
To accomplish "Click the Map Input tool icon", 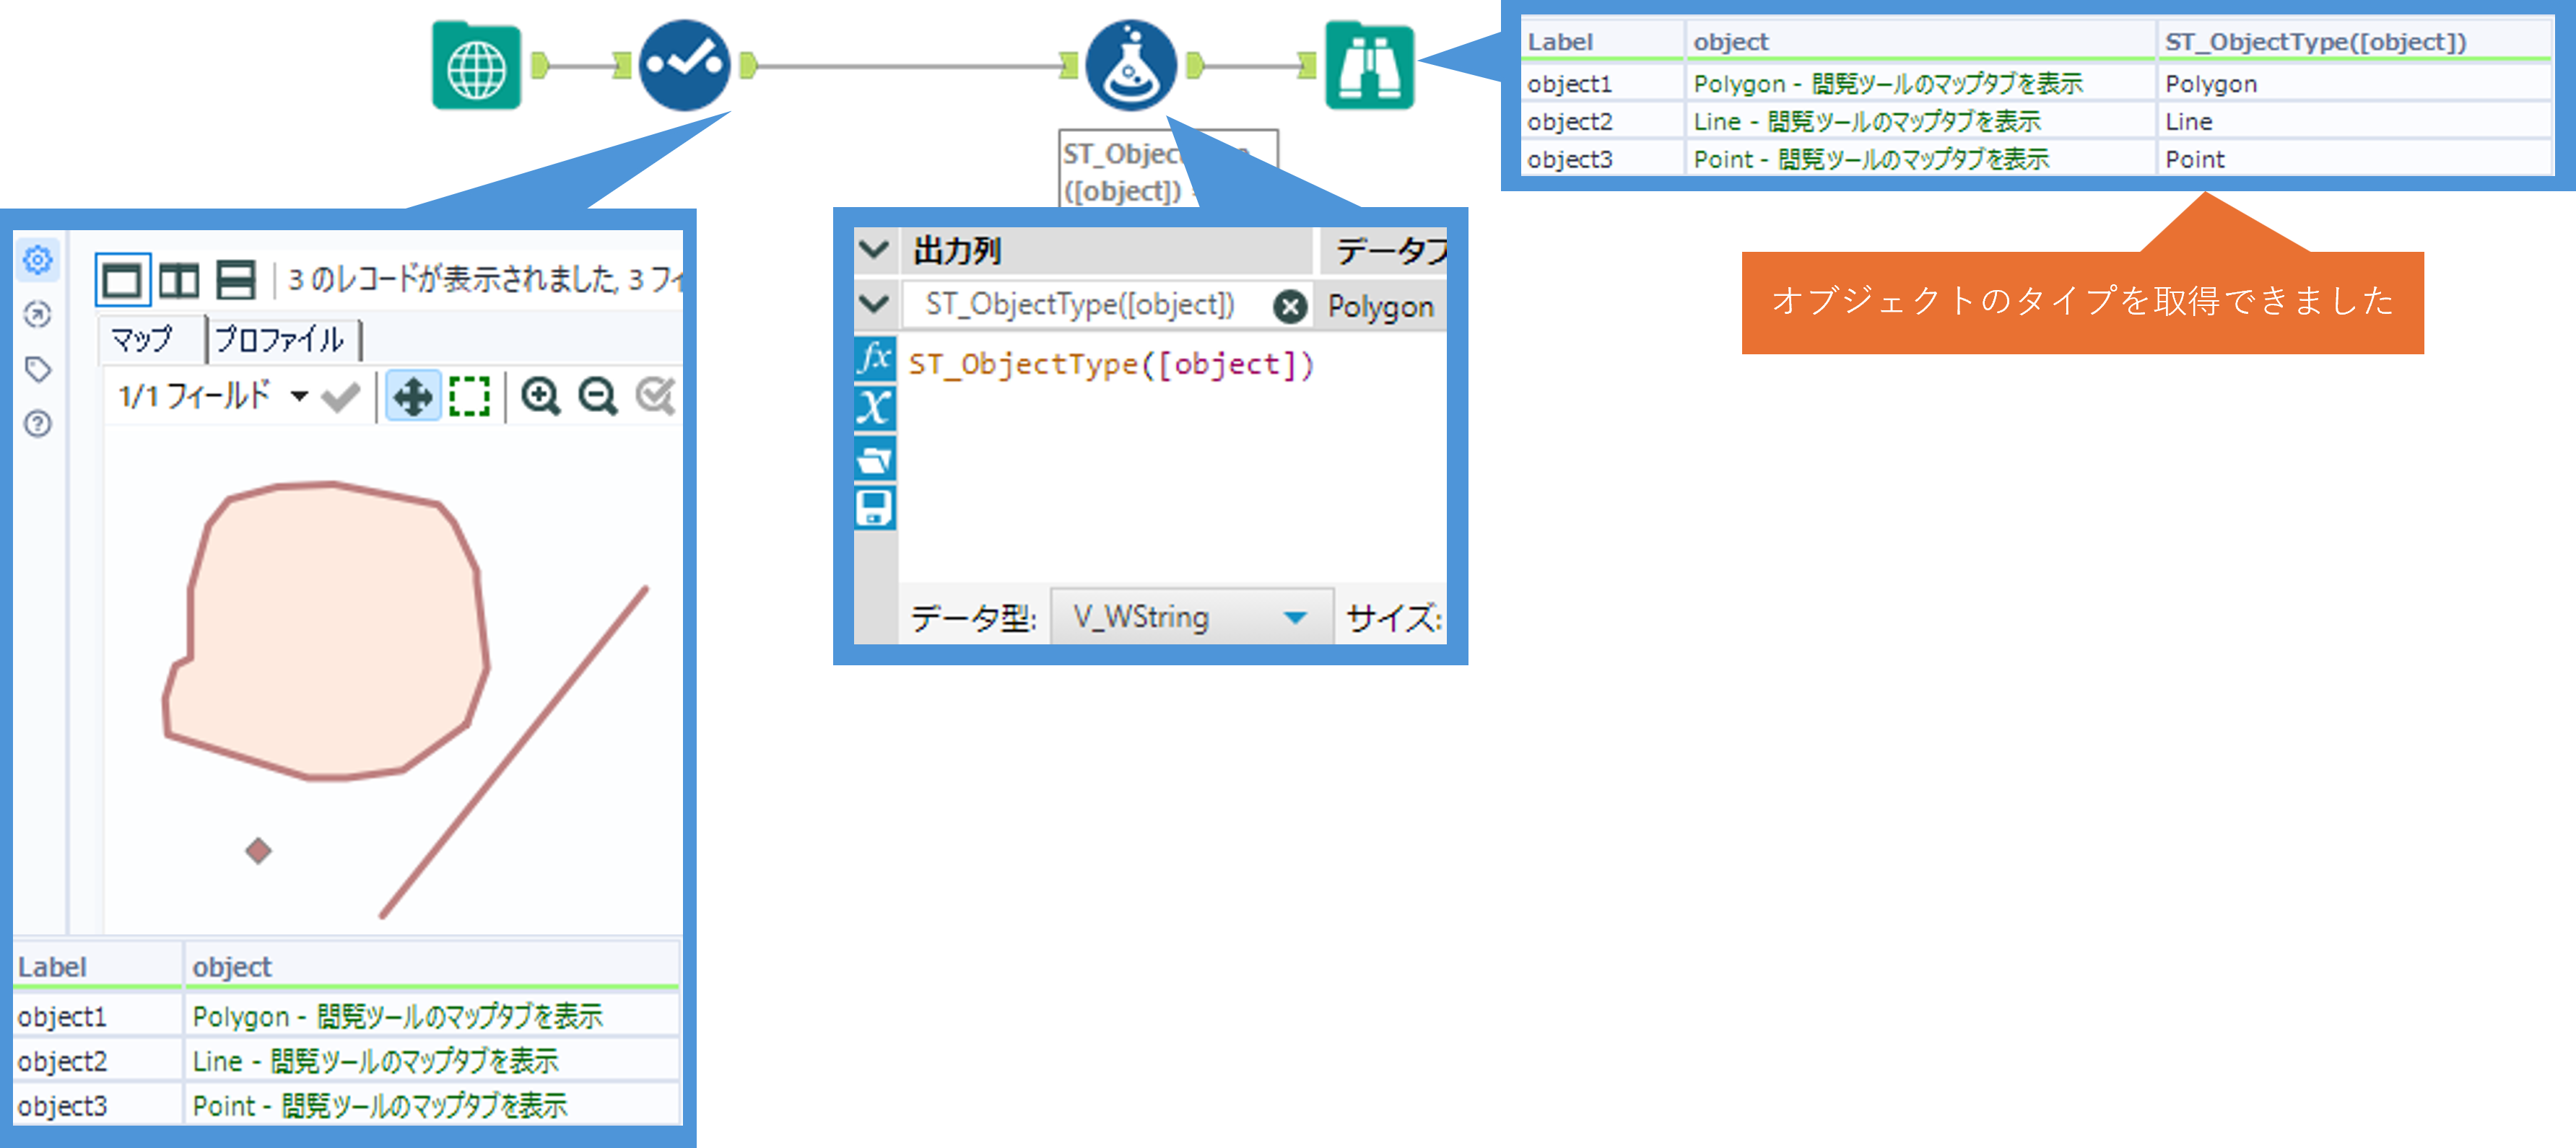I will (476, 66).
